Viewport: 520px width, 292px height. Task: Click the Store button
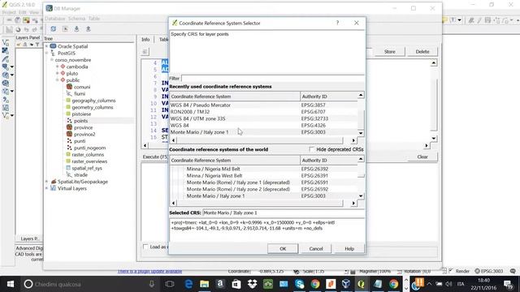click(x=390, y=52)
